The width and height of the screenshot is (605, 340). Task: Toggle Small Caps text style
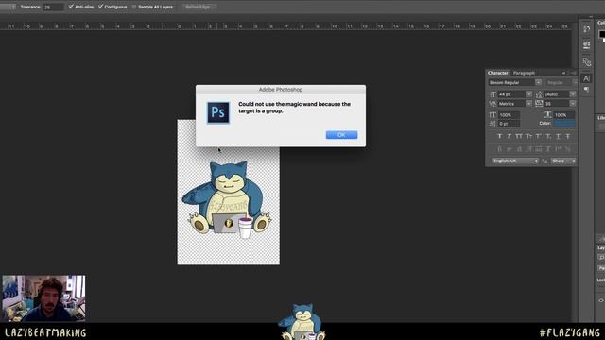tap(528, 136)
